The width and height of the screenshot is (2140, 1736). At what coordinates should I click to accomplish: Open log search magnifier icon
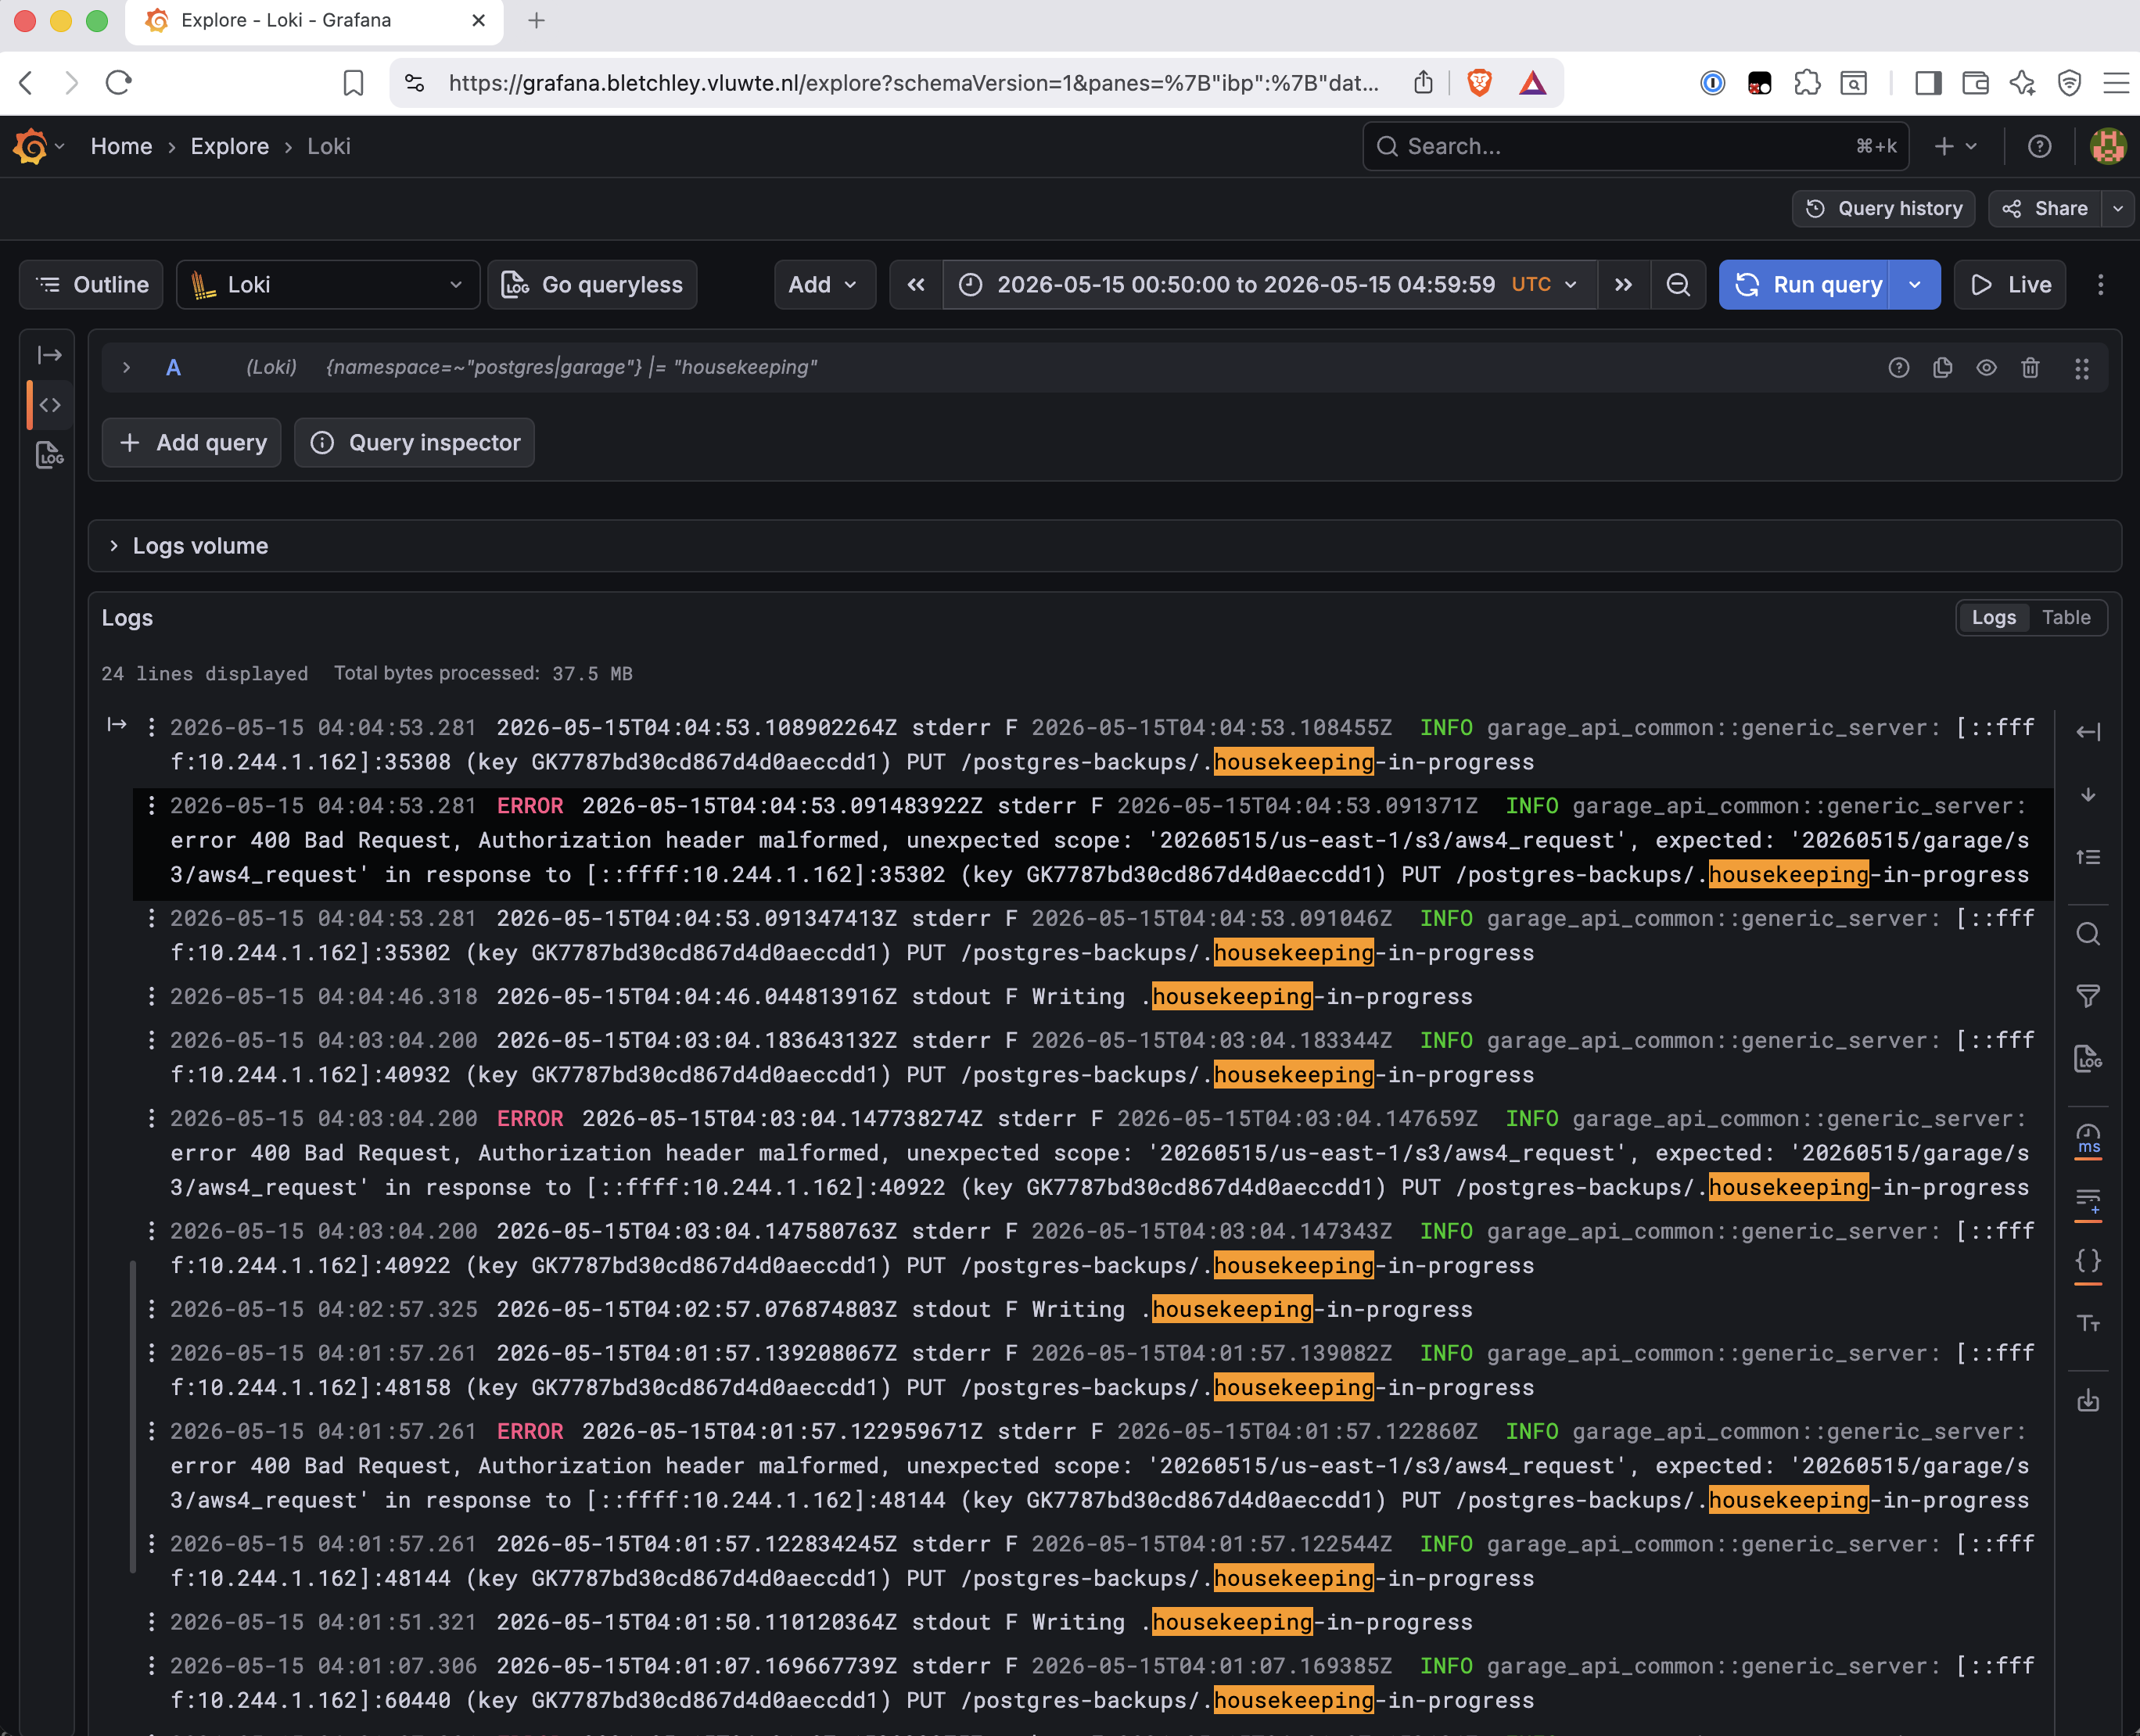click(2088, 934)
